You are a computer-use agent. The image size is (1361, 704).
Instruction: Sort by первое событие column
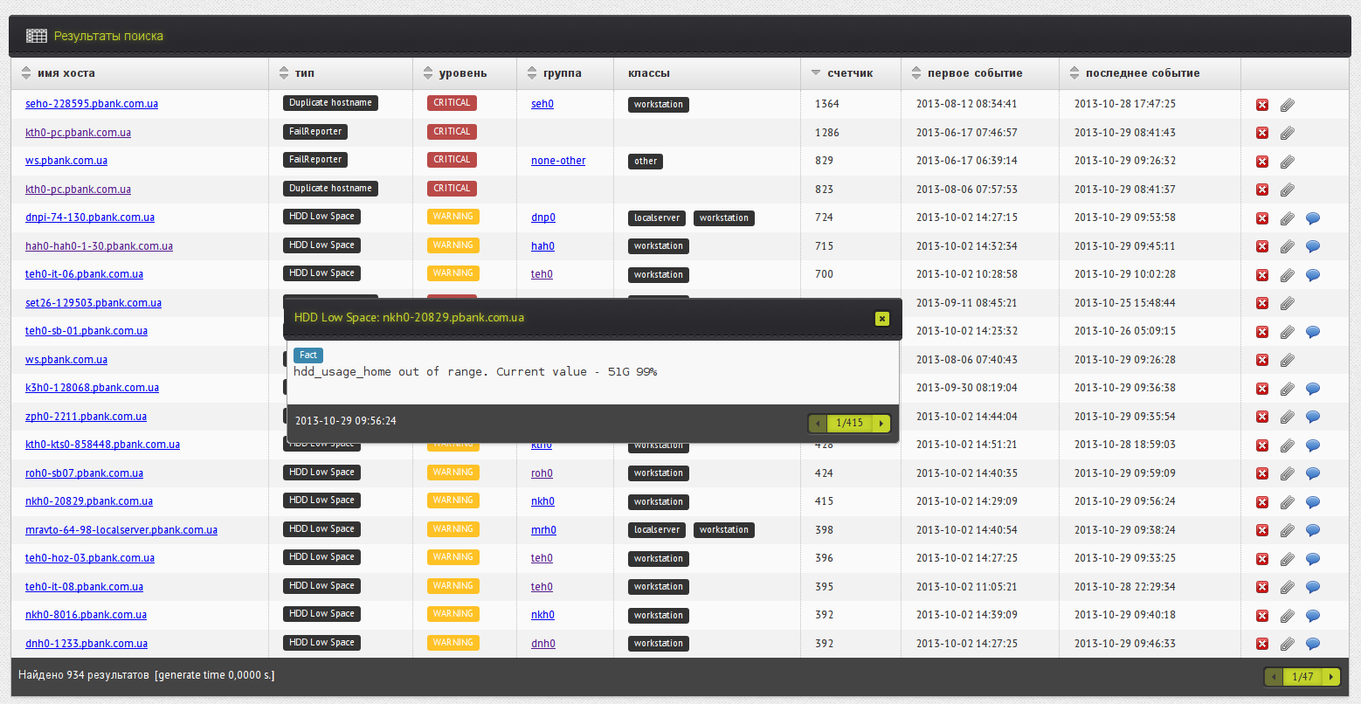[x=975, y=73]
